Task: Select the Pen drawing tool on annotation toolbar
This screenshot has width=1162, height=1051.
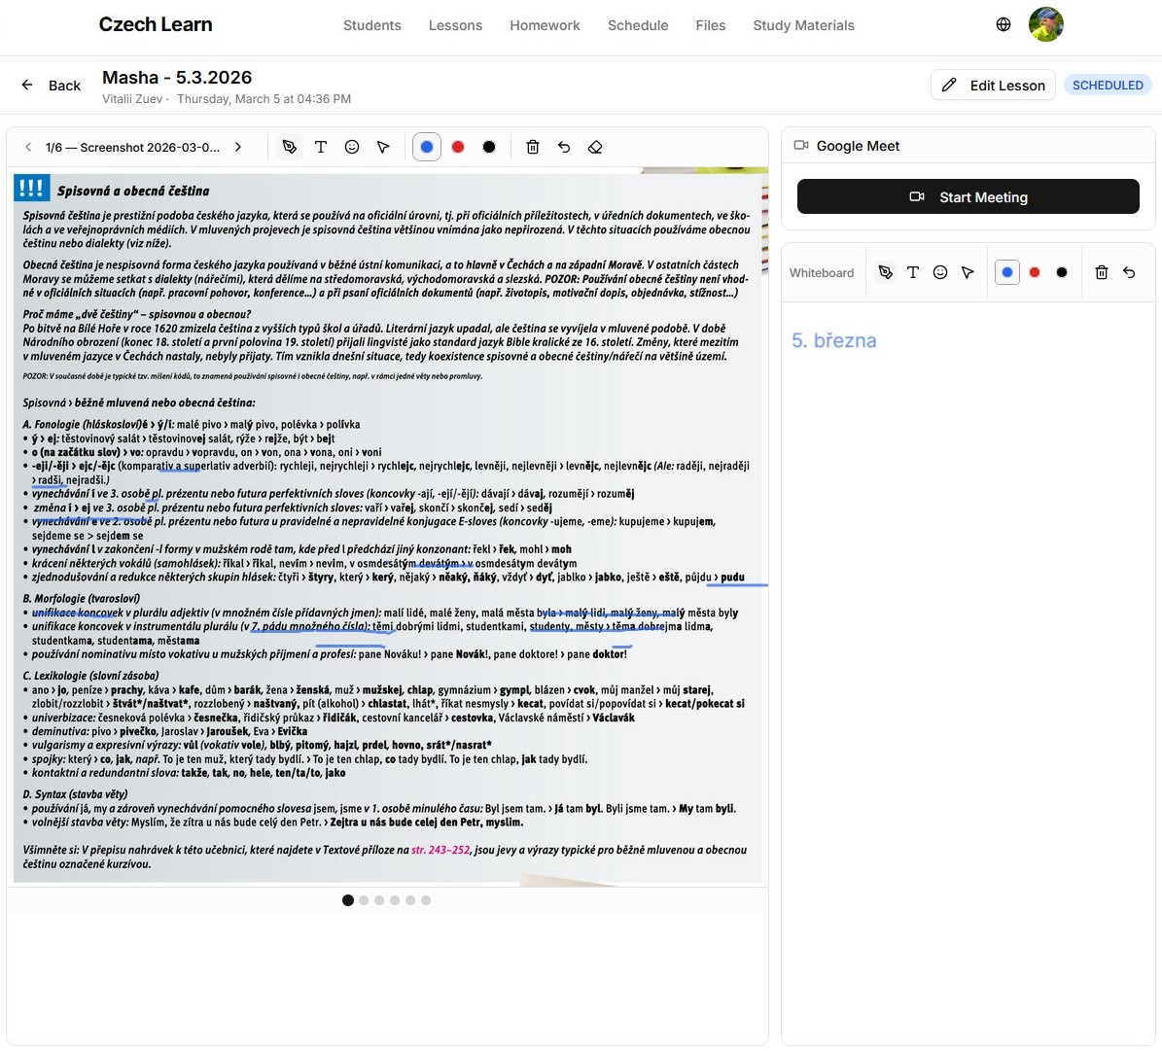Action: (289, 147)
